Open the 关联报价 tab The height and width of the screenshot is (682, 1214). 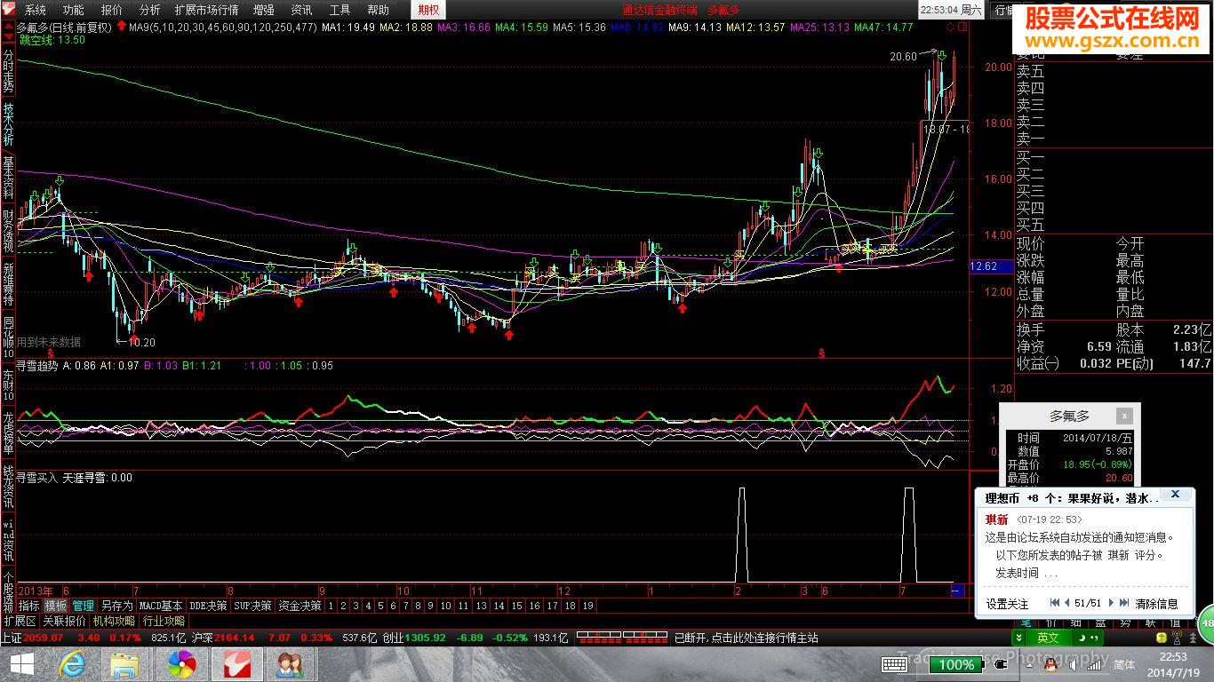[65, 621]
